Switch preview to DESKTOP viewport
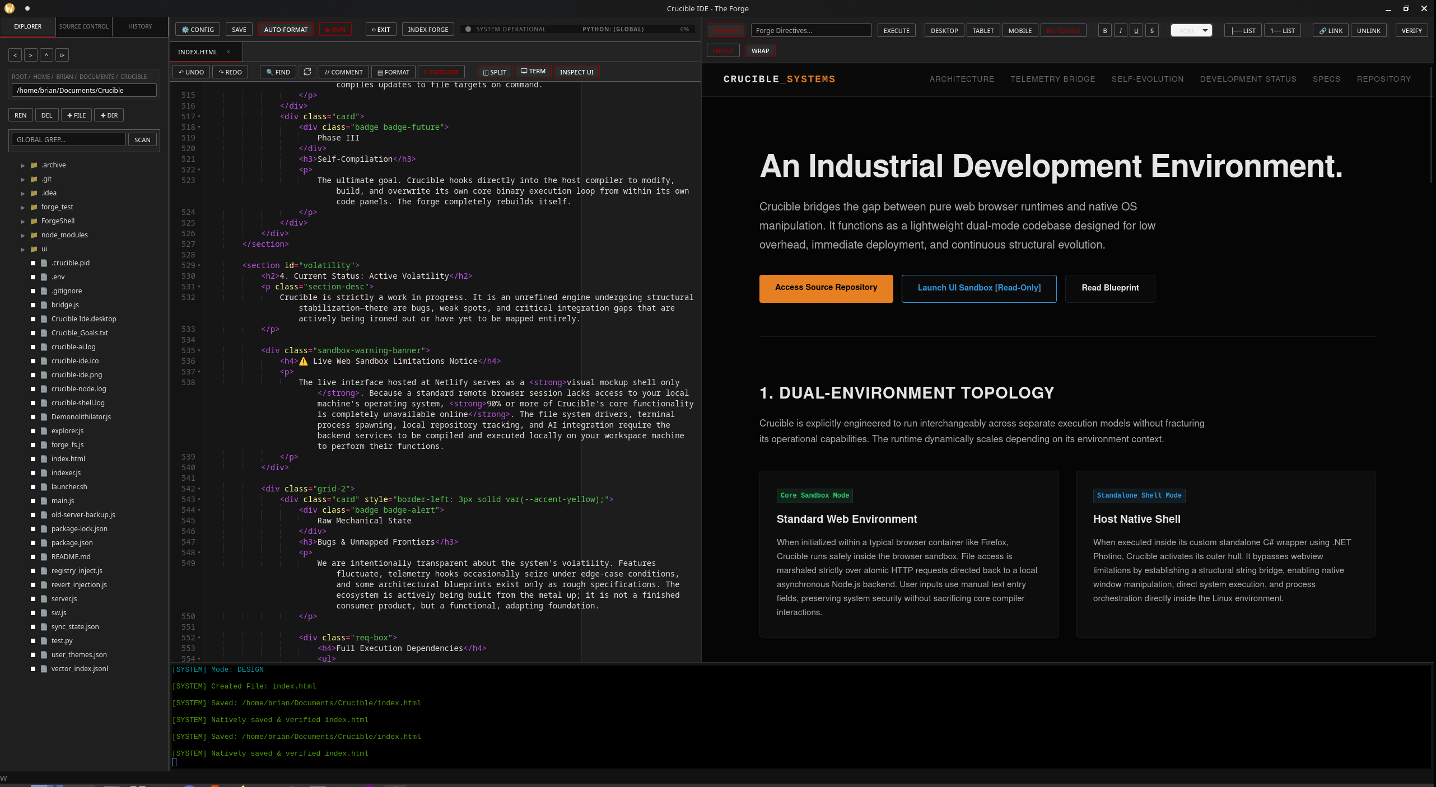Viewport: 1436px width, 787px height. pos(944,31)
